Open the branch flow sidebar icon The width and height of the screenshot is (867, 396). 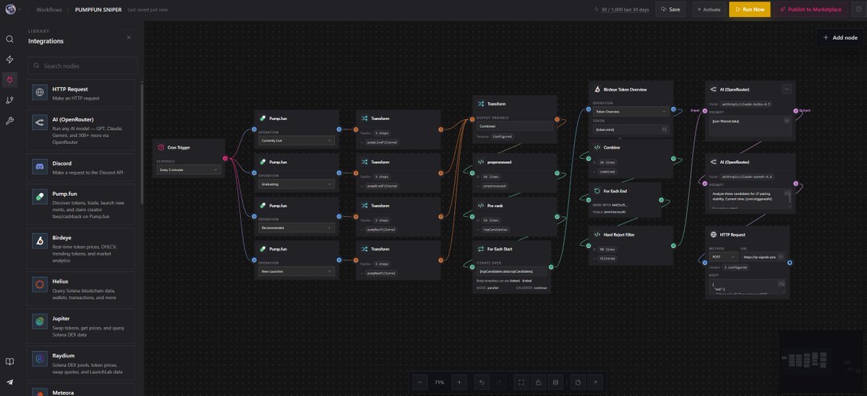(x=9, y=100)
